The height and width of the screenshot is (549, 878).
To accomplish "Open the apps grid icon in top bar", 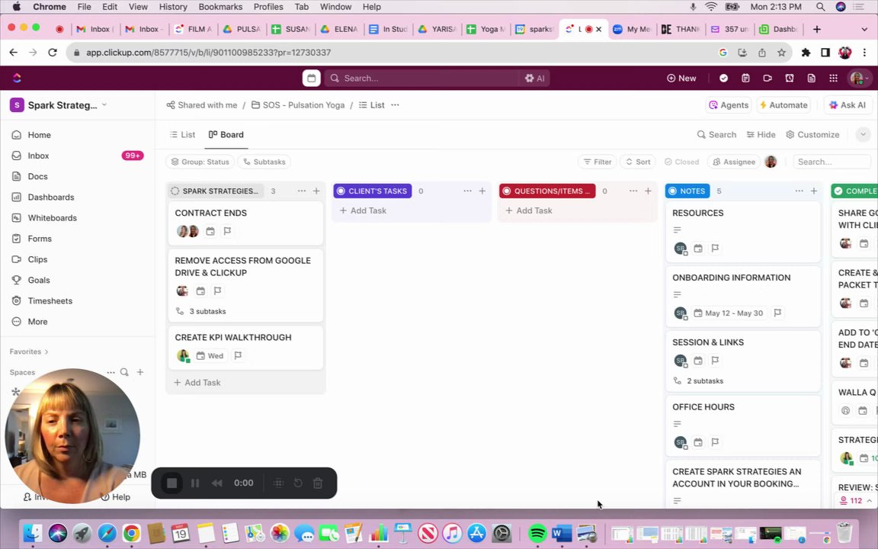I will tap(833, 79).
